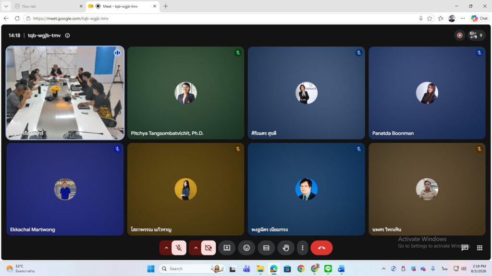Show hidden system tray icons chevron
The width and height of the screenshot is (492, 276).
[383, 269]
